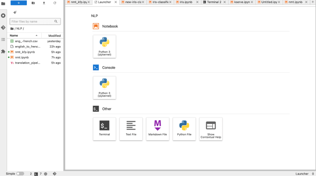The height and width of the screenshot is (176, 316).
Task: Select translation_pipel... YAML file
Action: pyautogui.click(x=35, y=63)
